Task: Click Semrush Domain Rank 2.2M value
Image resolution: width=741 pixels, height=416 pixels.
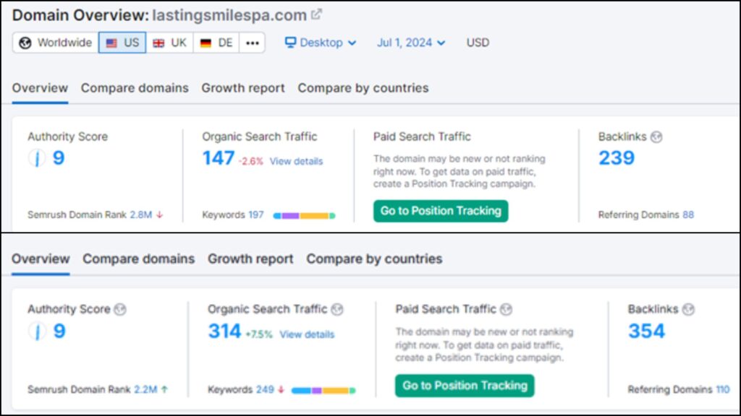Action: 145,389
